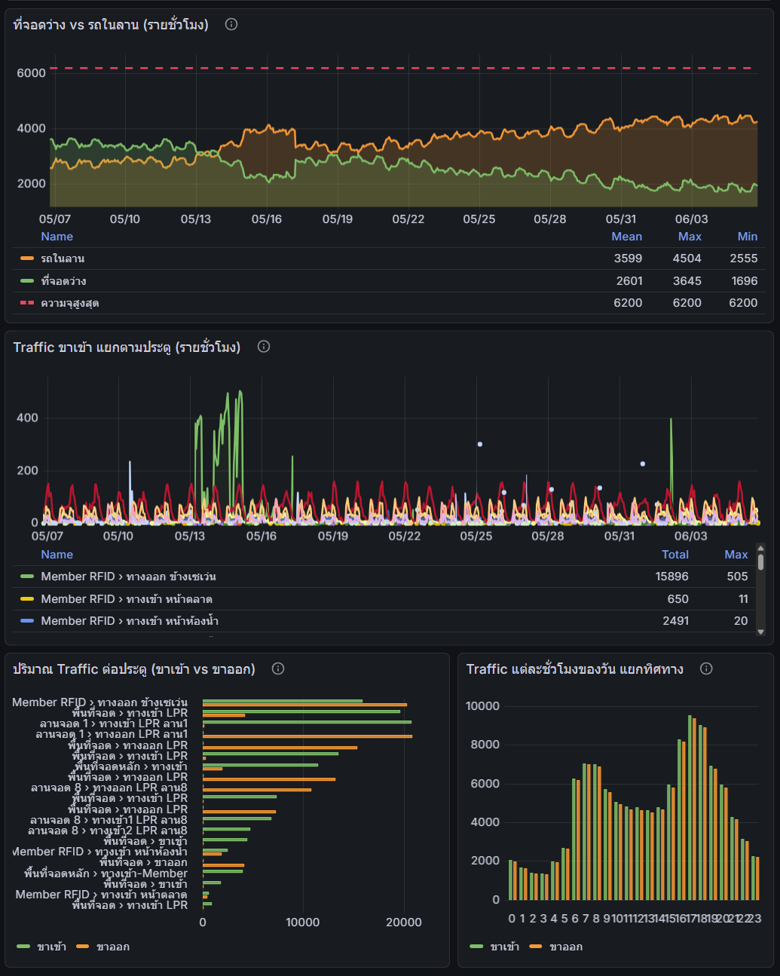Open info icon beside ที่จอดว่าง vs รถในลาน title
This screenshot has width=780, height=976.
pos(231,24)
